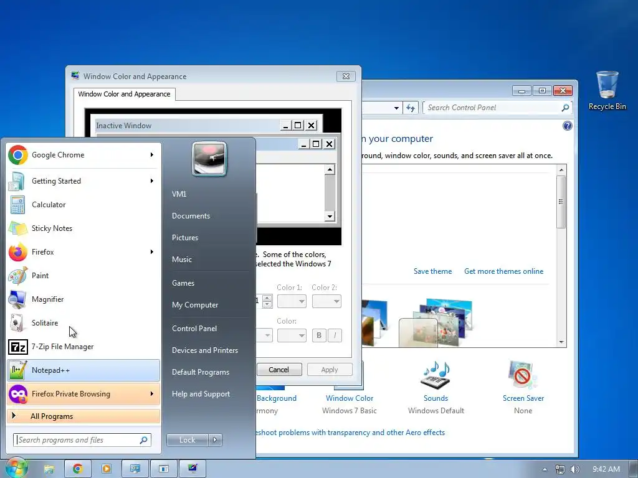Start Solitaire from the Start menu

(x=83, y=323)
